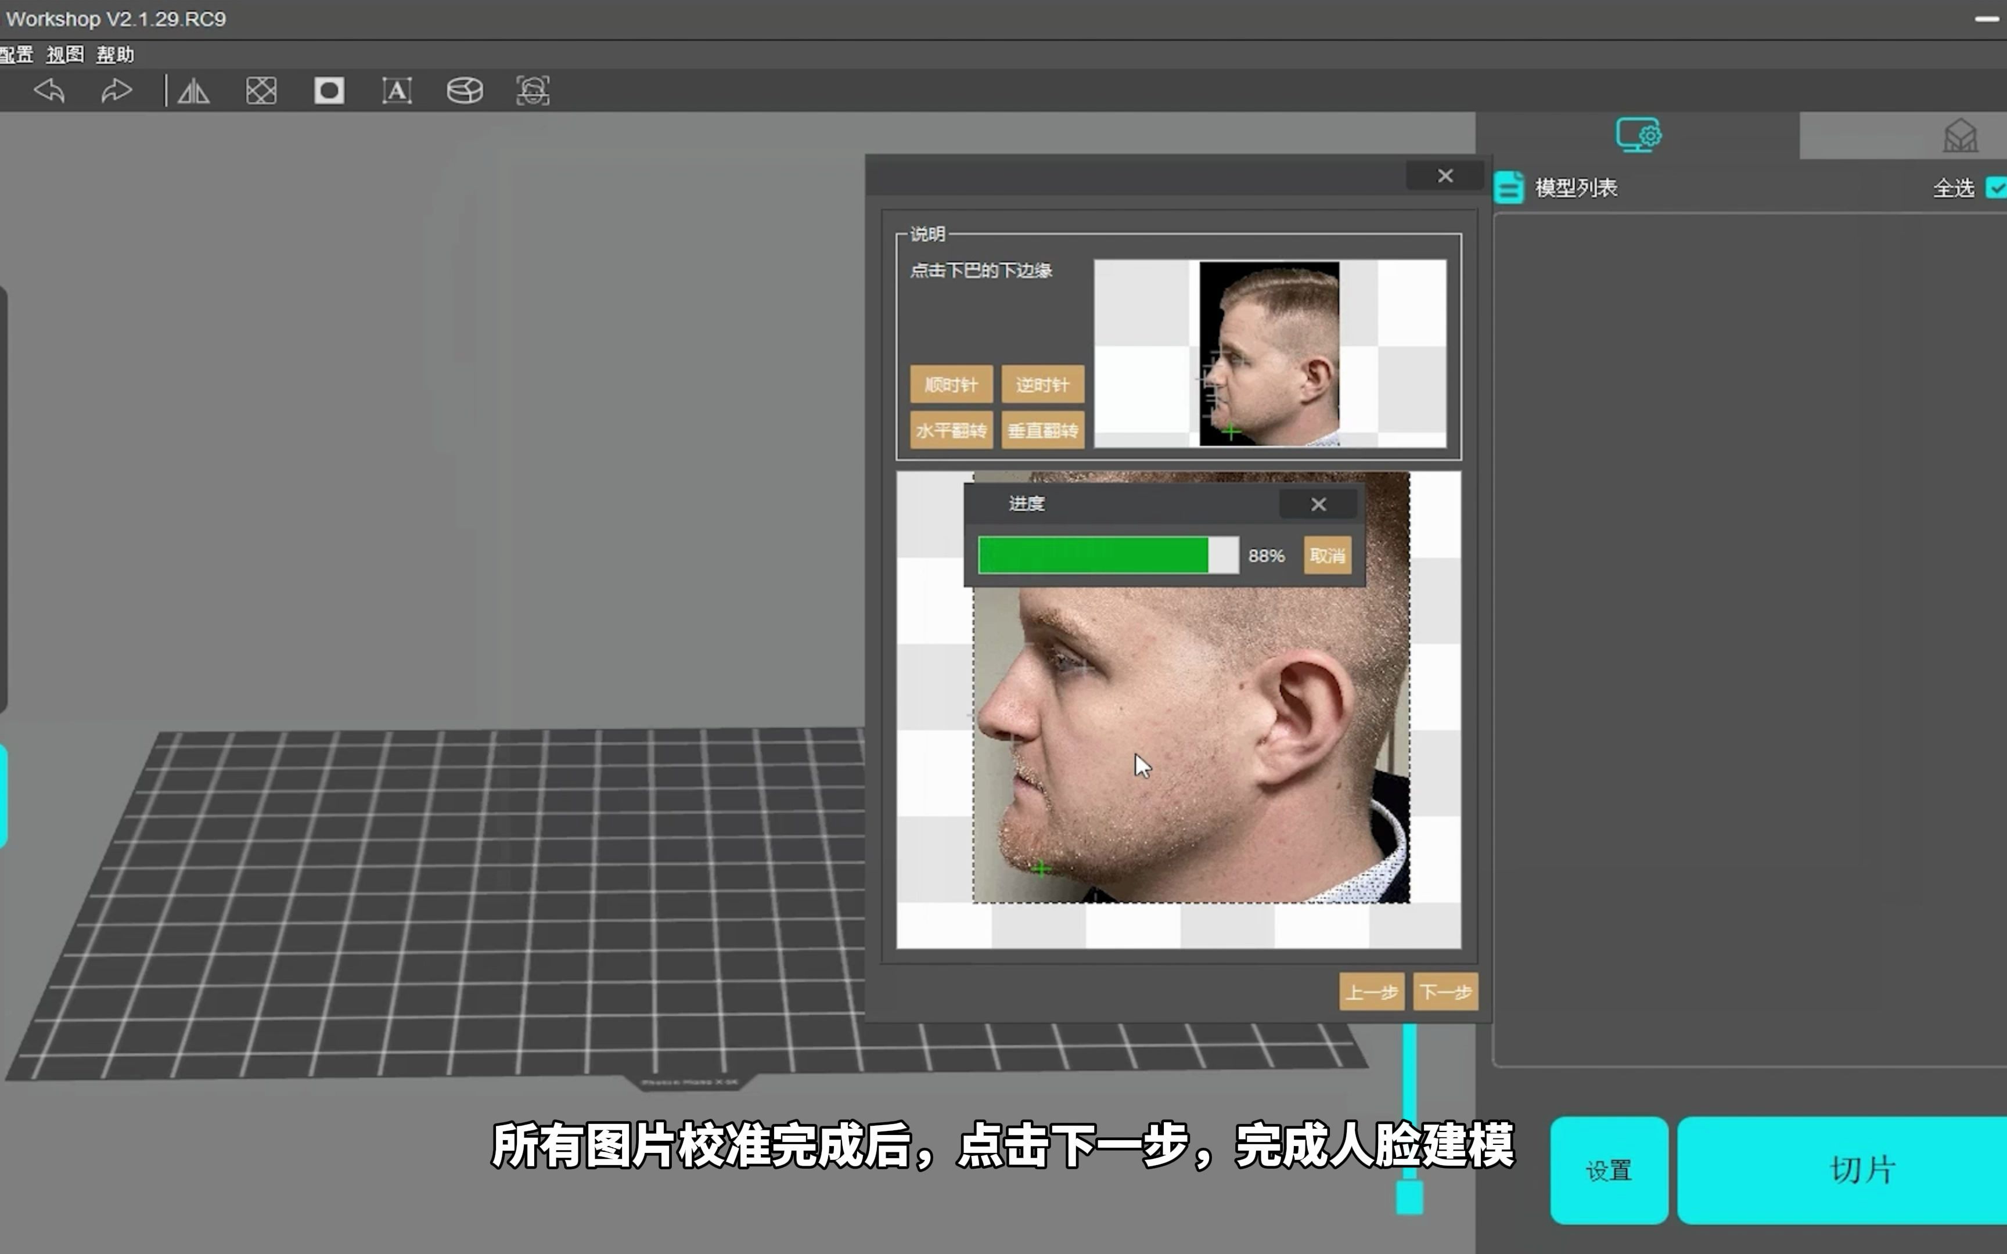Select the lattice pattern tool icon
The height and width of the screenshot is (1254, 2007).
pos(260,91)
